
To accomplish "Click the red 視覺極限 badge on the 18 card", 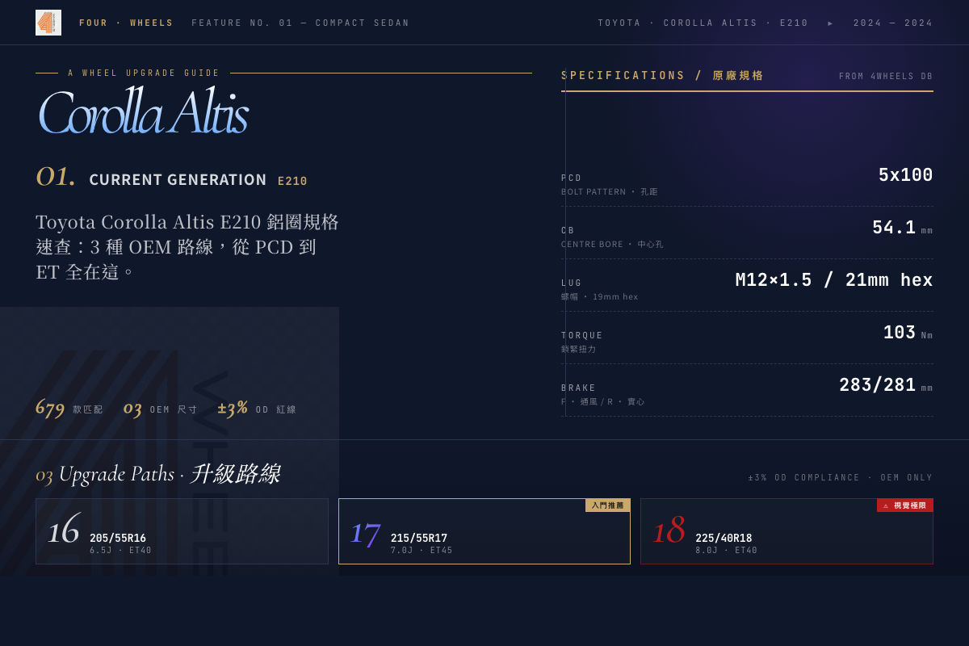I will pos(905,505).
